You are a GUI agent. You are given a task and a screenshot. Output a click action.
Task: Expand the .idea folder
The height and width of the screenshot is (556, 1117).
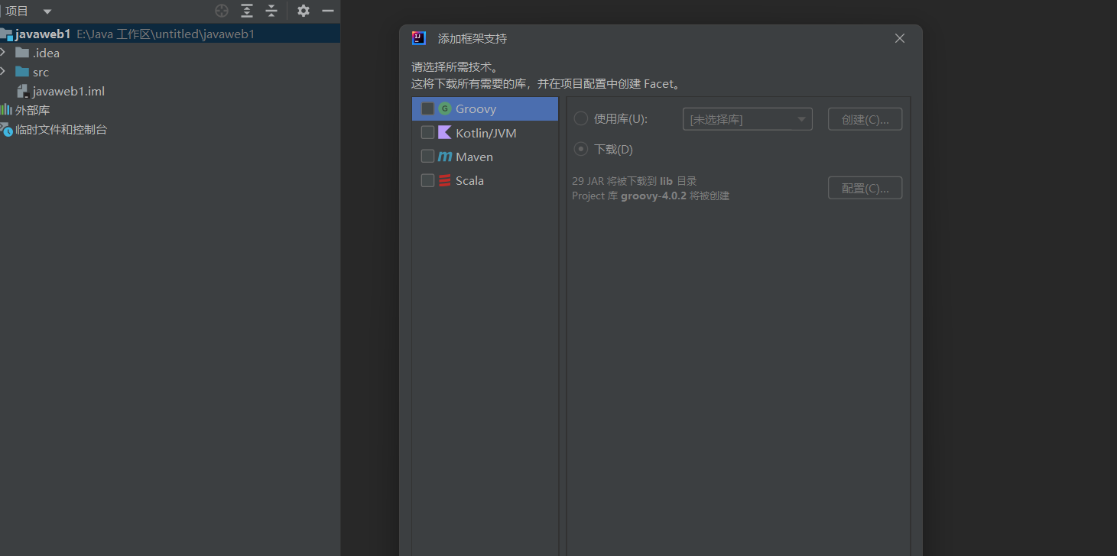(x=3, y=53)
